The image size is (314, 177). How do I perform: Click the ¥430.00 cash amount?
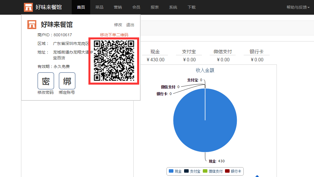click(155, 60)
